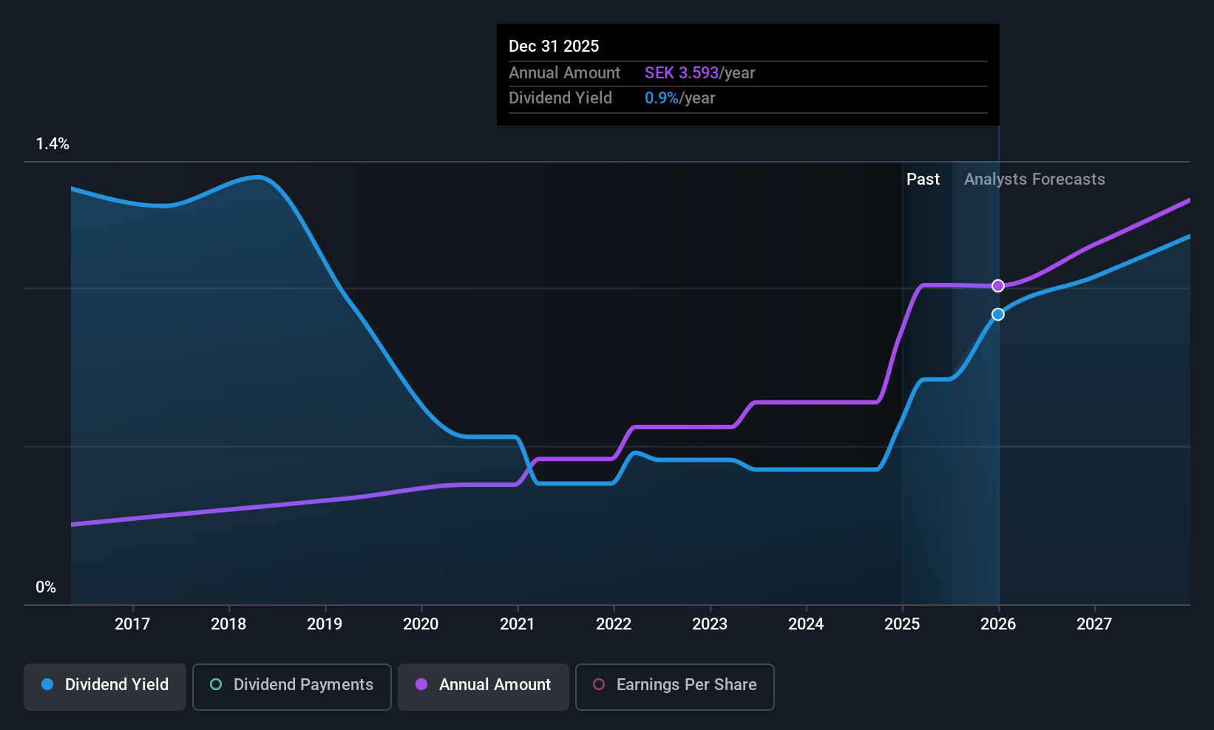Enable the Dividend Payments series
Screen dimensions: 1214x730
pos(292,686)
